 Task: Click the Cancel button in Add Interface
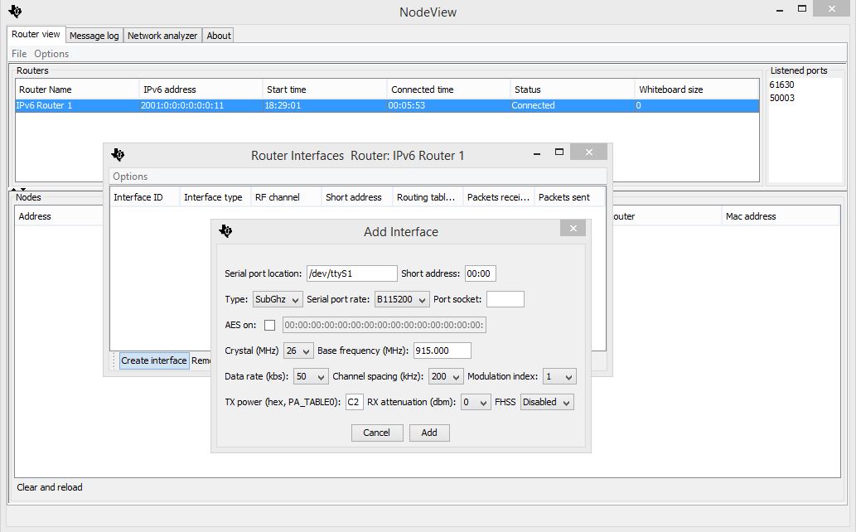(377, 433)
